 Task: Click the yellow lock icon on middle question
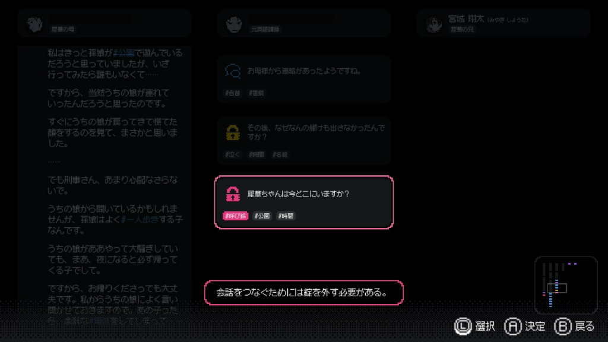click(x=233, y=132)
